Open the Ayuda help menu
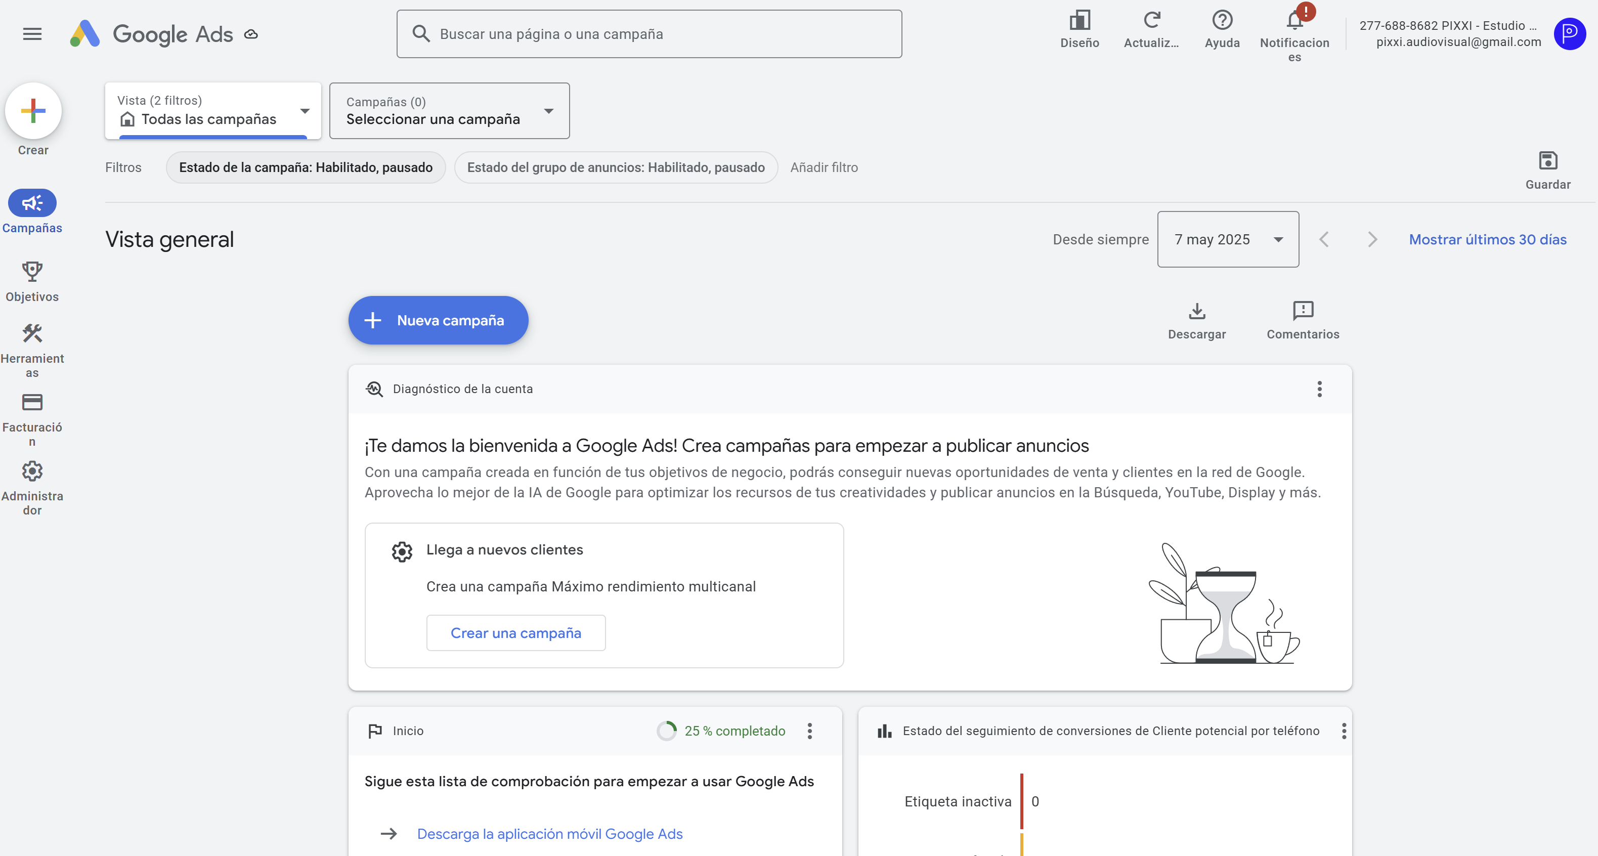Screen dimensions: 1598x856 click(x=1222, y=29)
